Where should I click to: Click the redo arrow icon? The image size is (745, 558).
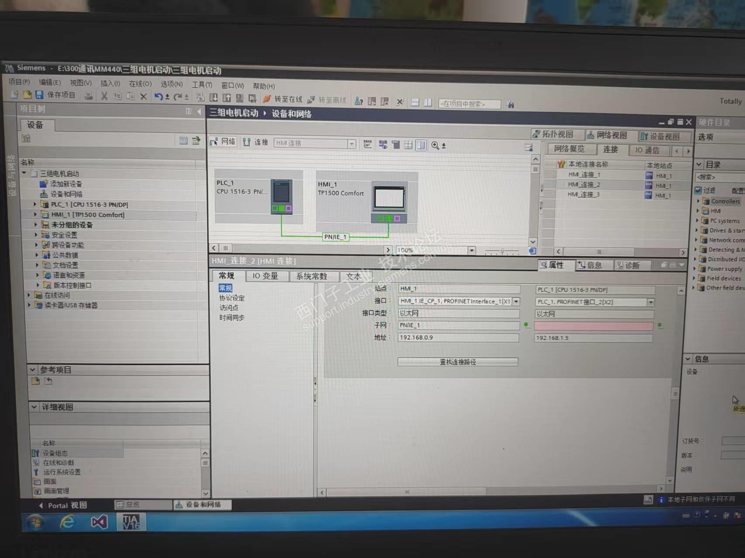[x=178, y=97]
